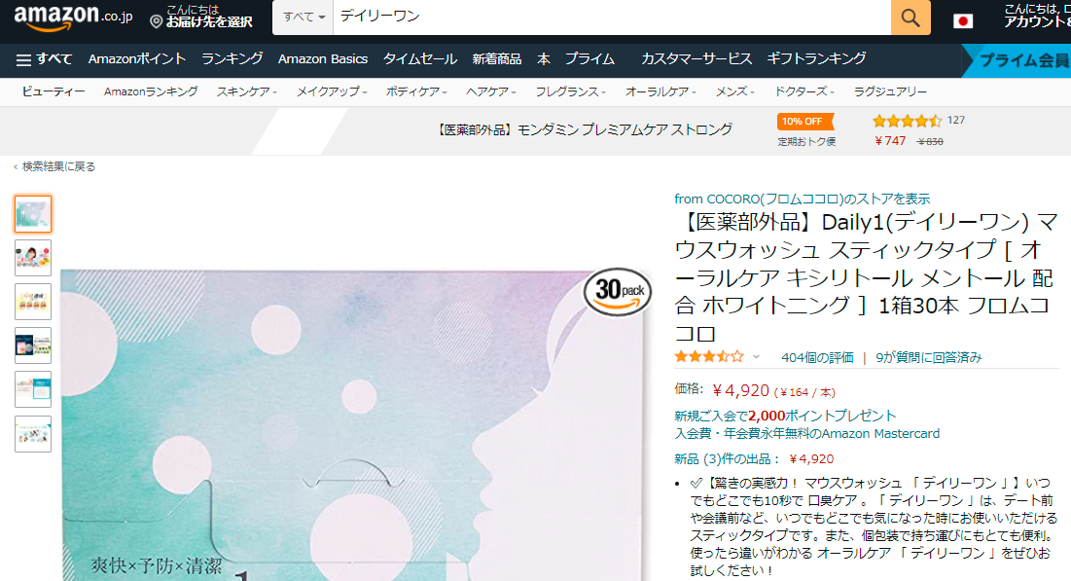The height and width of the screenshot is (581, 1071).
Task: Expand the スキンケア submenu
Action: tap(246, 91)
